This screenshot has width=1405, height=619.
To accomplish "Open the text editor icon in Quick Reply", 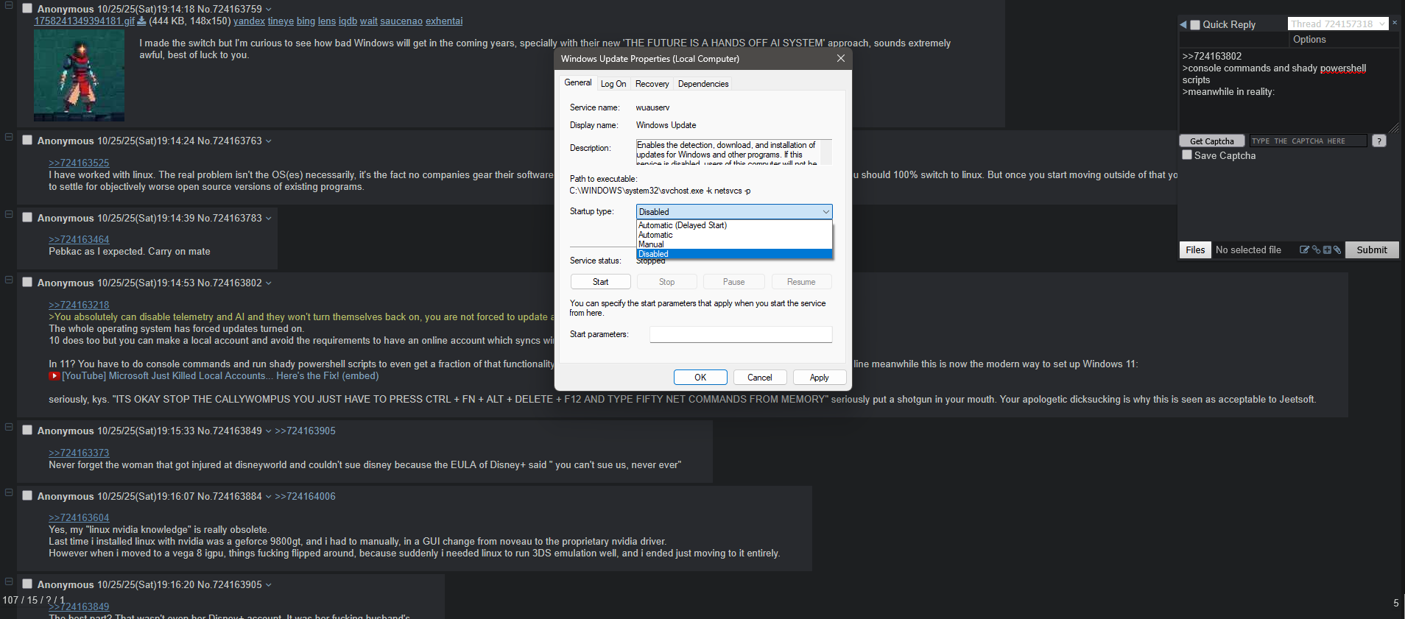I will pos(1304,250).
